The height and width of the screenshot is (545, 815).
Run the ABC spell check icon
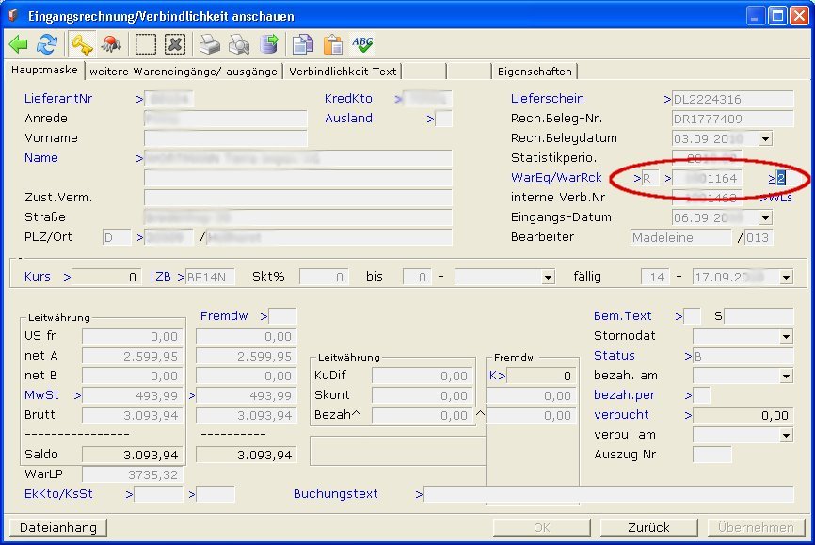click(362, 44)
